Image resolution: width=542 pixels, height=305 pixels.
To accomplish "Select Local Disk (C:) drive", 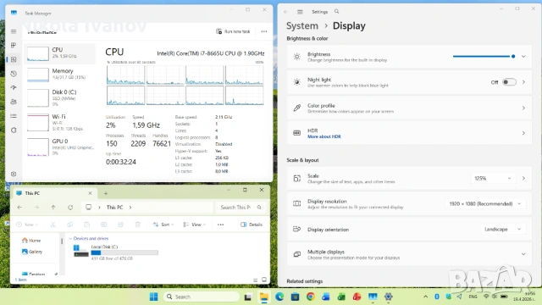I will 116,252.
